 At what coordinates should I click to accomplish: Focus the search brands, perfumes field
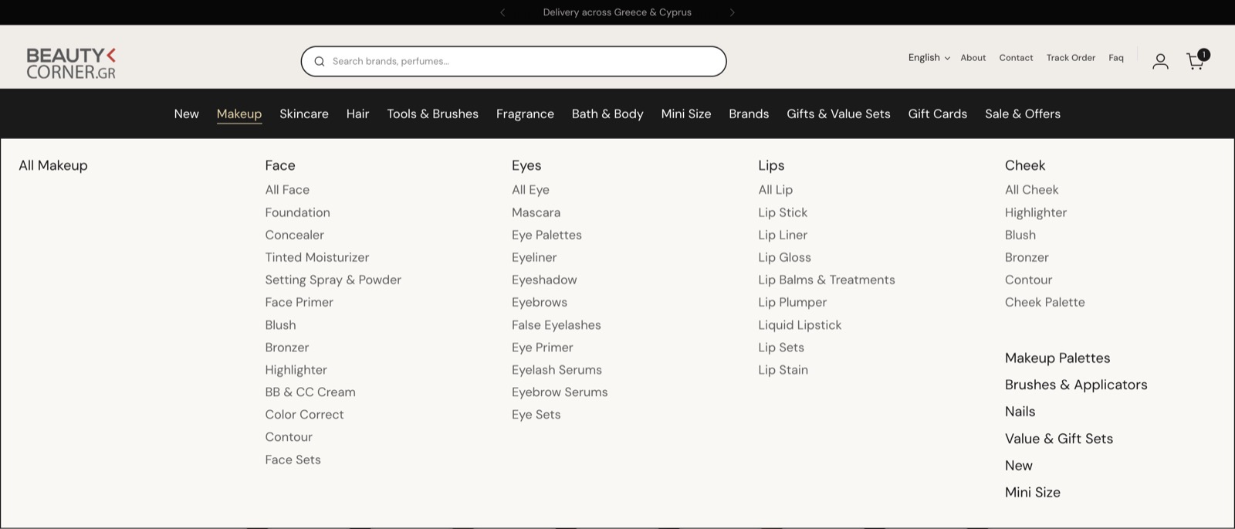point(513,61)
